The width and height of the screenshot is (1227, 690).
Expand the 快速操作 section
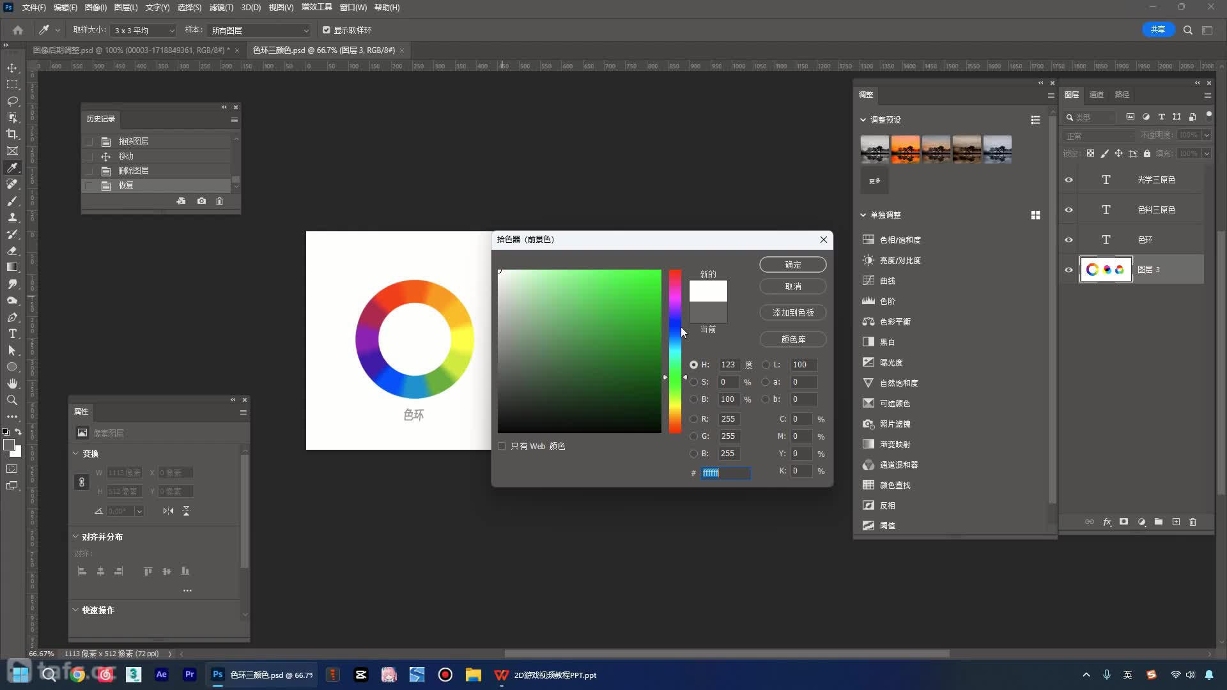pyautogui.click(x=75, y=609)
